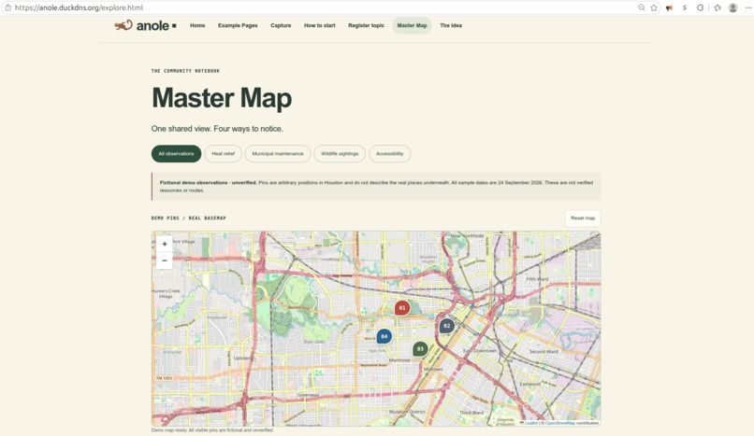Image resolution: width=754 pixels, height=436 pixels.
Task: Open the Home nav item
Action: [x=197, y=25]
